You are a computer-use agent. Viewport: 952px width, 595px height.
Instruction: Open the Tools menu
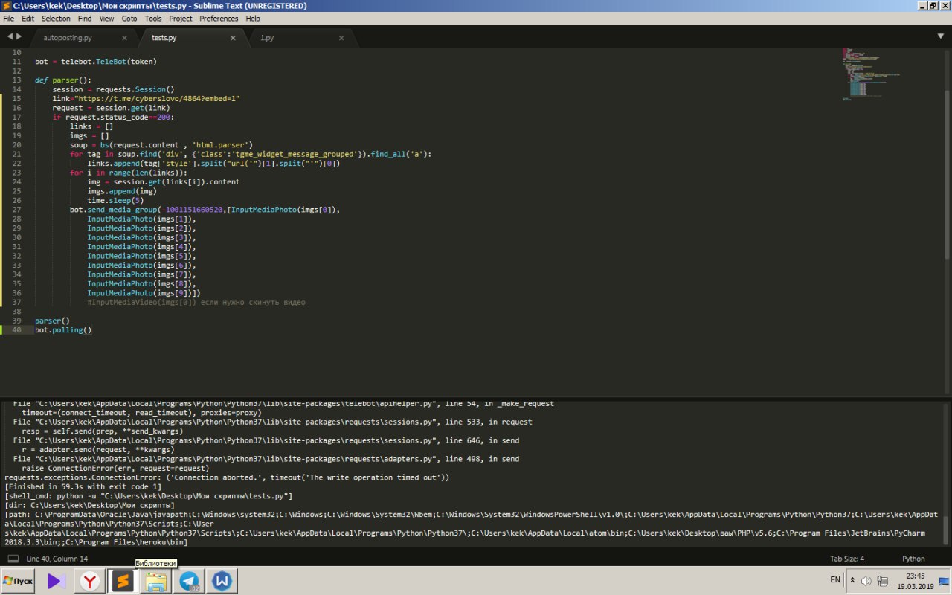(153, 19)
